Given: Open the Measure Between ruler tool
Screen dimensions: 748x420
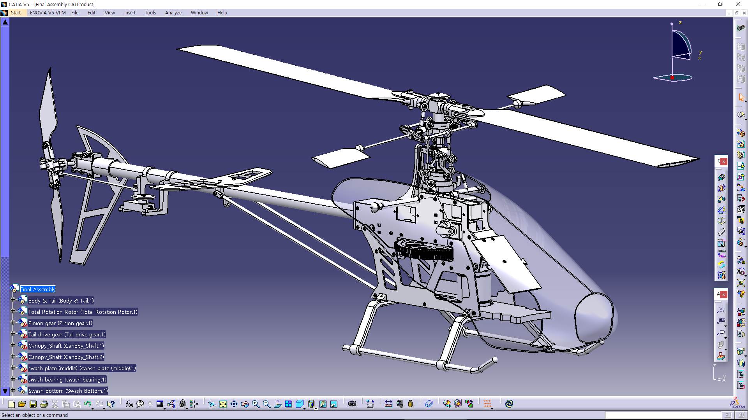Looking at the screenshot, I should point(388,404).
